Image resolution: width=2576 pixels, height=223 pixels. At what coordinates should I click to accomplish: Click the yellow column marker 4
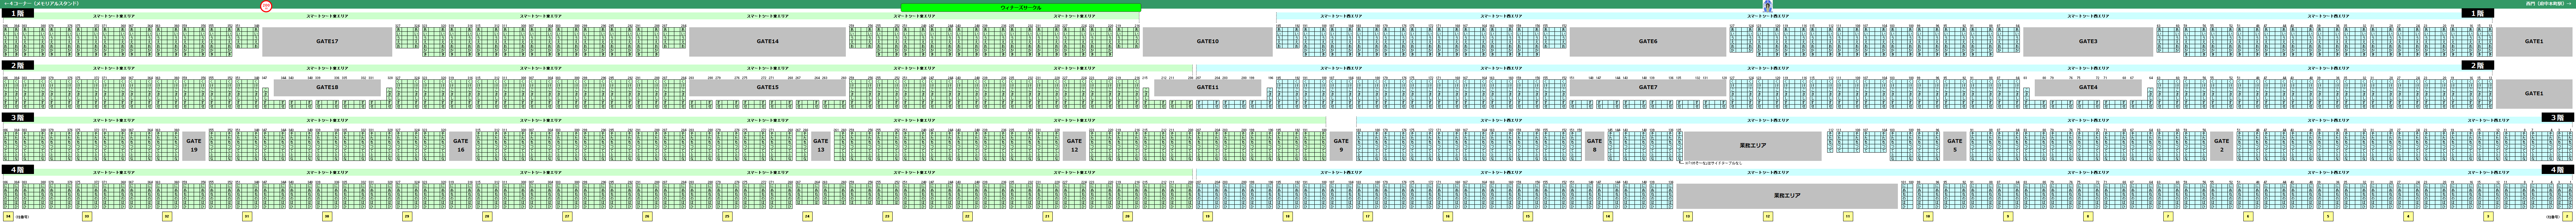pos(2408,216)
